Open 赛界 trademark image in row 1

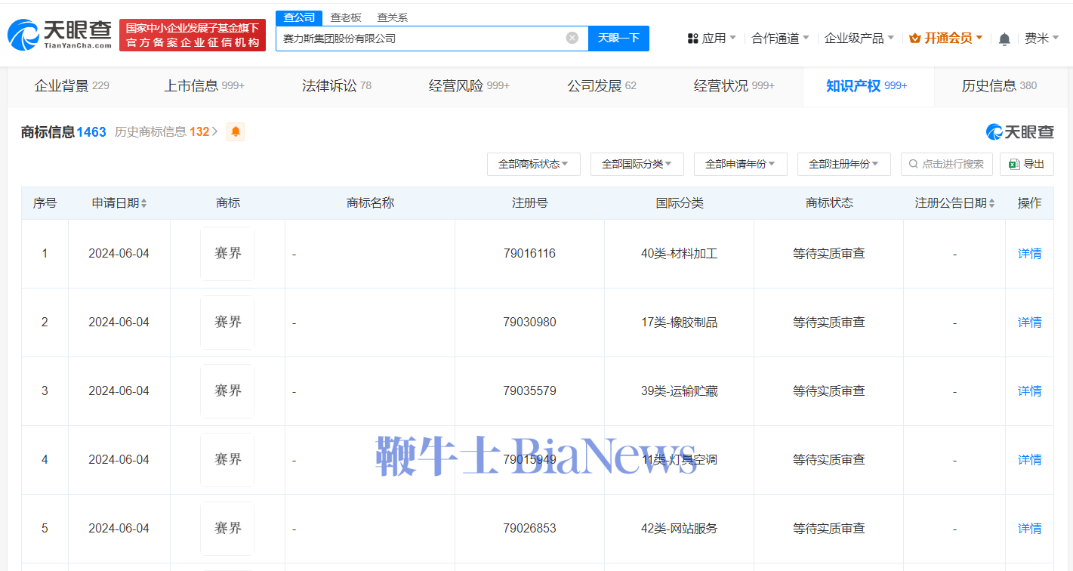click(227, 254)
